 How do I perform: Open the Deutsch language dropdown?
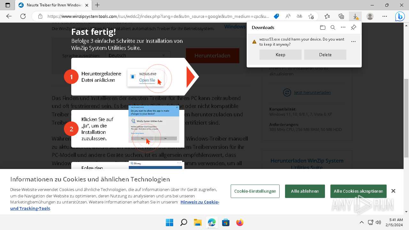coord(138,56)
